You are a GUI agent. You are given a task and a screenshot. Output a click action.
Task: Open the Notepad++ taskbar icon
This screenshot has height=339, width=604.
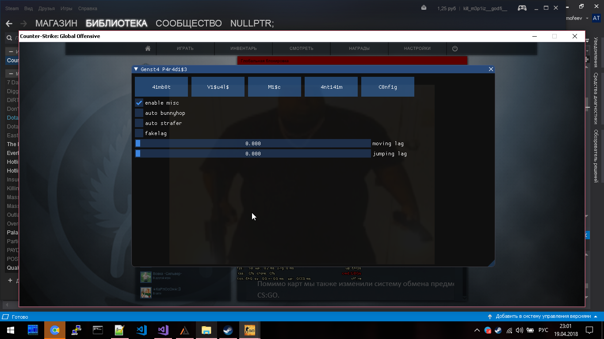coord(120,330)
